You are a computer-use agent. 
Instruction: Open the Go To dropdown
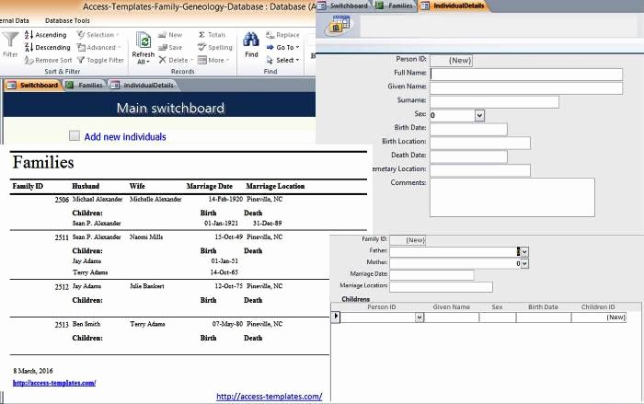click(x=283, y=47)
